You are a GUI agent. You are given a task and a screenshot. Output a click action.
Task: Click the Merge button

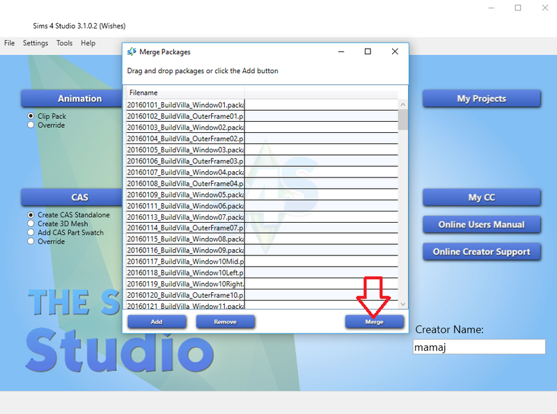click(x=375, y=321)
